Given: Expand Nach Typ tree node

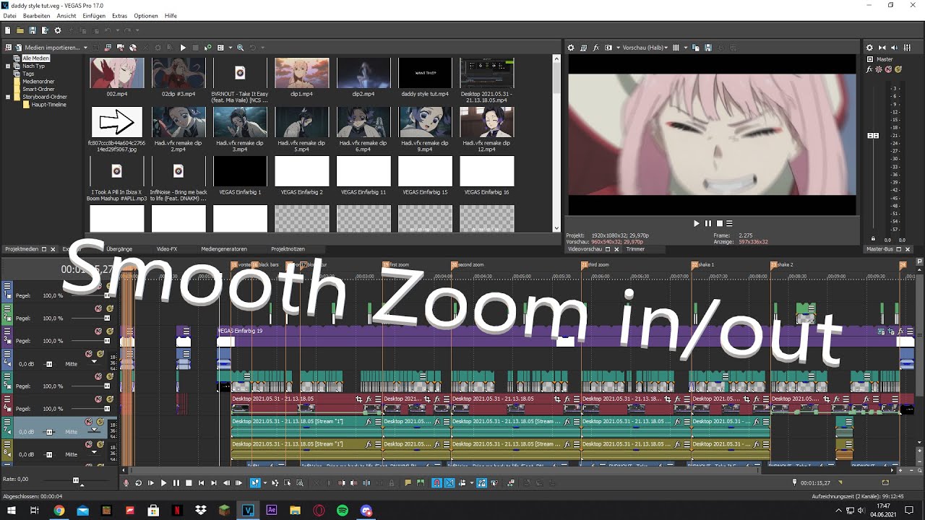Looking at the screenshot, I should click(8, 66).
